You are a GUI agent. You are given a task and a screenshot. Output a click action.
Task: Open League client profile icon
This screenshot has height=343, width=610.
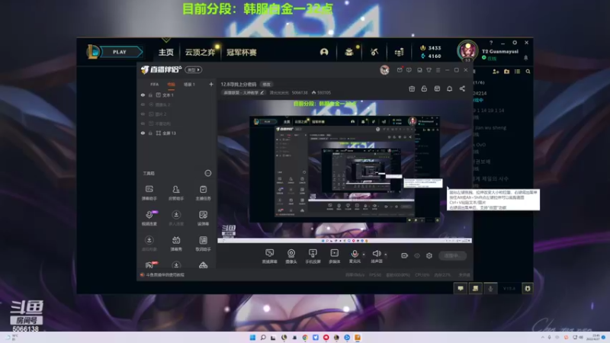click(323, 52)
